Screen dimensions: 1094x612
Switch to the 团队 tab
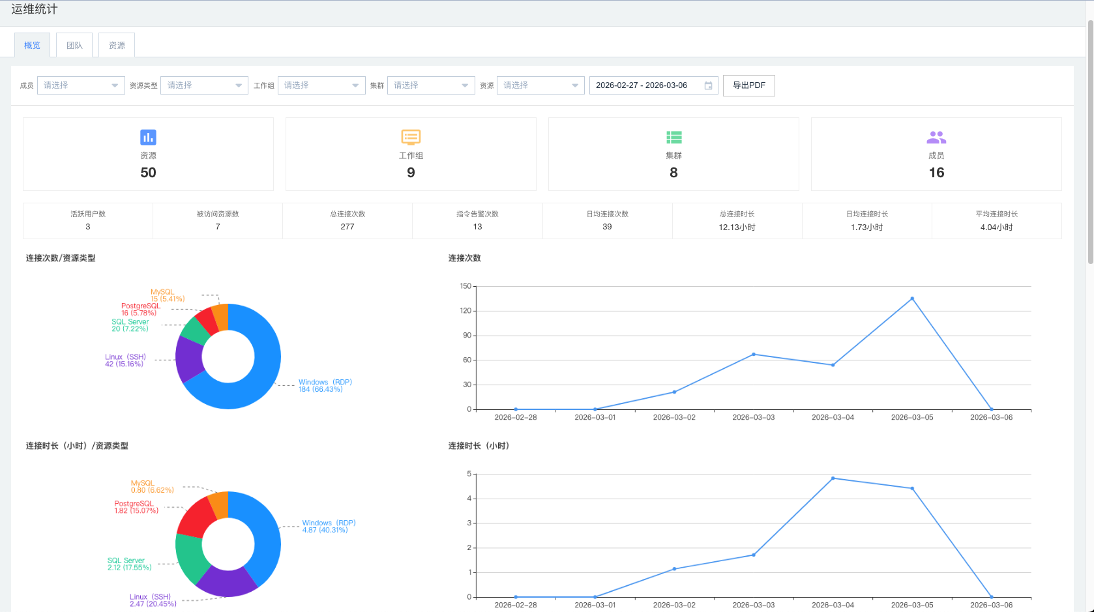tap(74, 46)
